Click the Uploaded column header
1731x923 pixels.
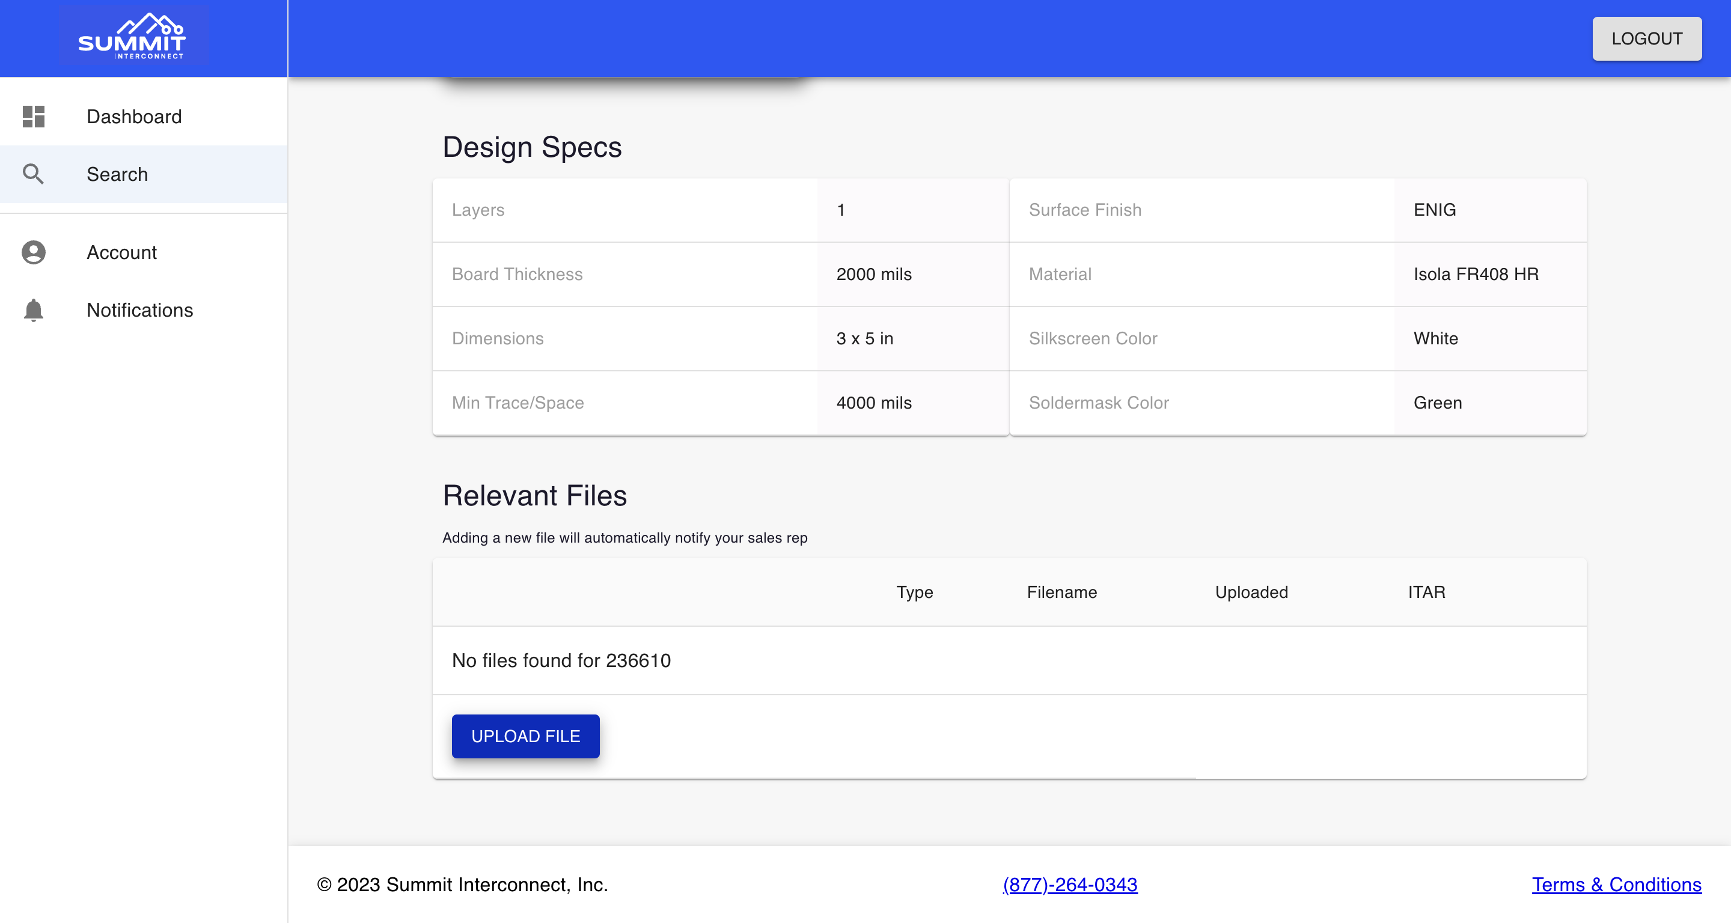[1251, 592]
